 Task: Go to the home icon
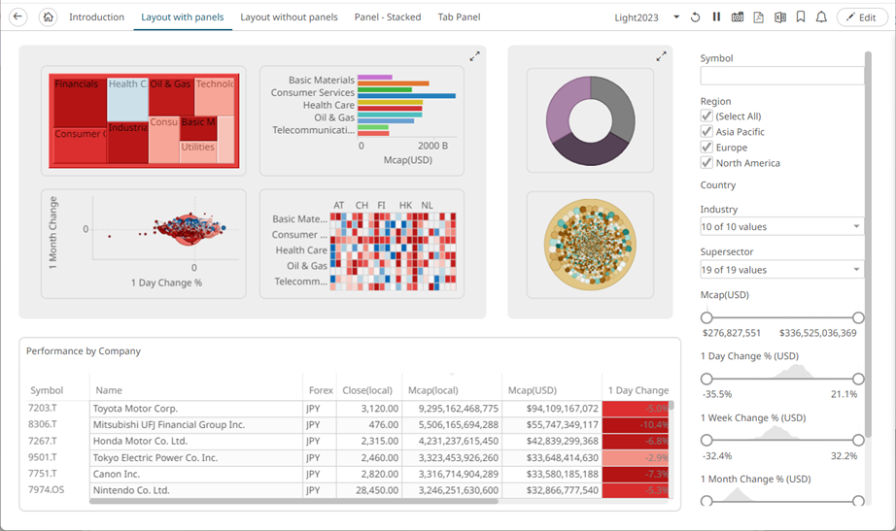click(x=48, y=17)
